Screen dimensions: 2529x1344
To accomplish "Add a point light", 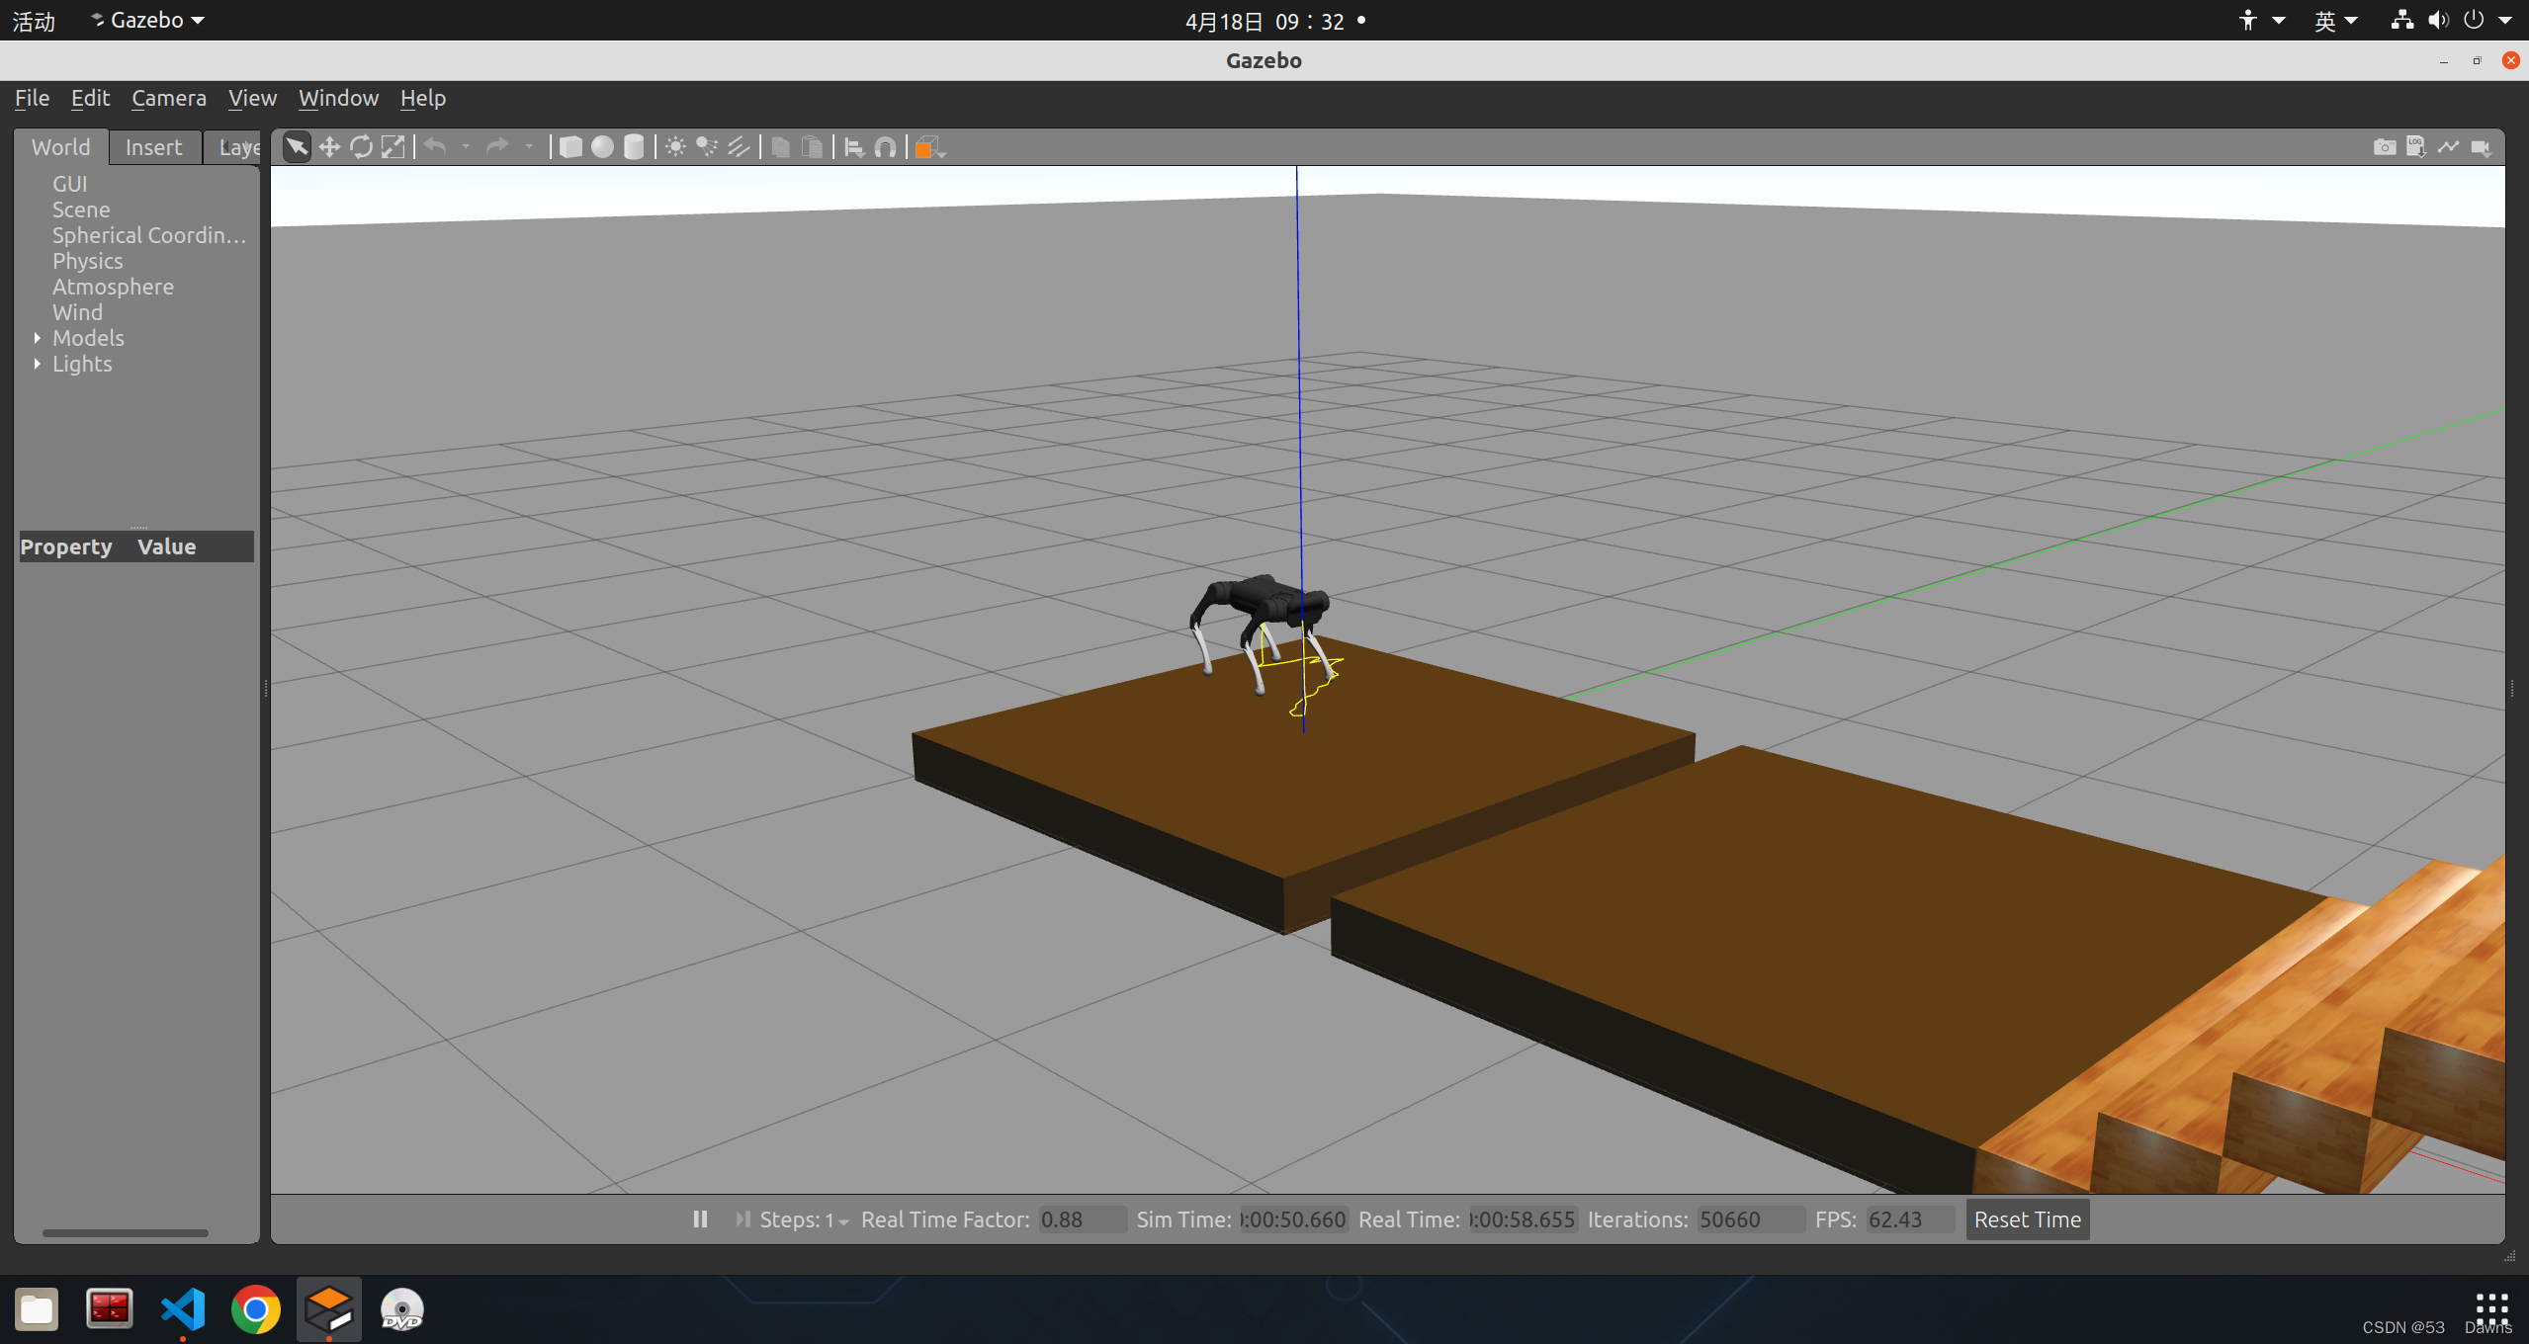I will (675, 147).
